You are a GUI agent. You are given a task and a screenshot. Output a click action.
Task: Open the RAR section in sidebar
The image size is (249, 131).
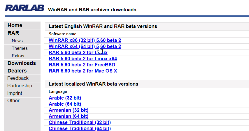coord(13,33)
